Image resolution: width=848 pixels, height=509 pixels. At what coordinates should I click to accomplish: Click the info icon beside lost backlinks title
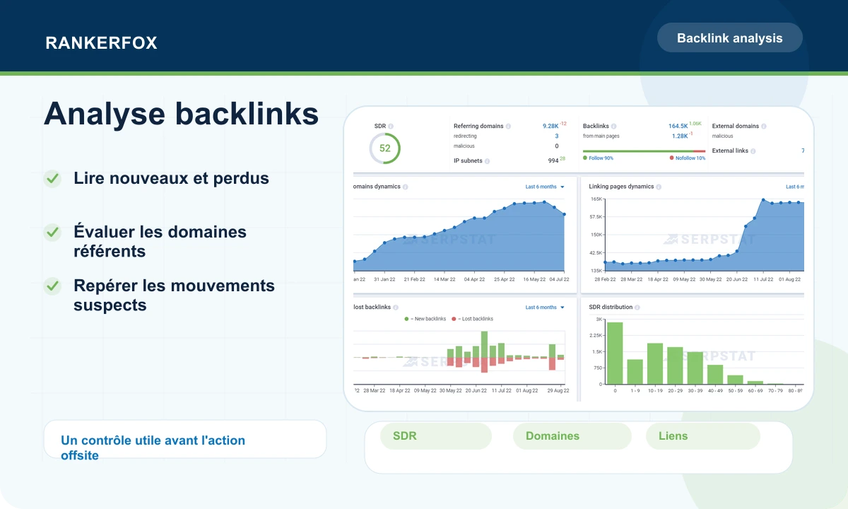[396, 308]
